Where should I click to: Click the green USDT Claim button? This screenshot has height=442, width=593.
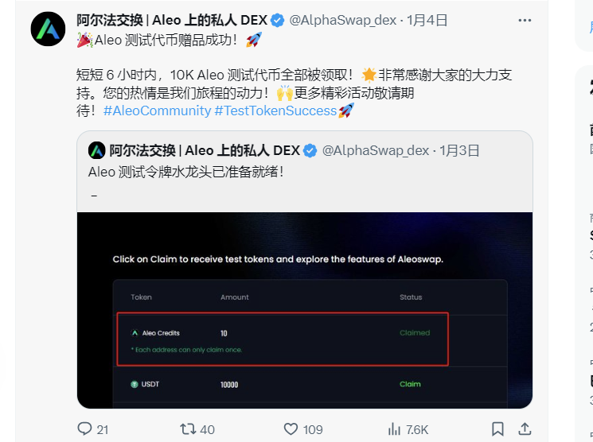pyautogui.click(x=410, y=384)
